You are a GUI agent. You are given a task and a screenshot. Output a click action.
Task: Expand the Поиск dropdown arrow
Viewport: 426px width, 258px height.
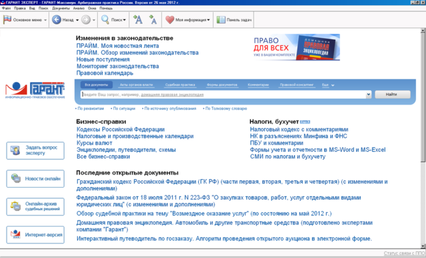tap(124, 20)
